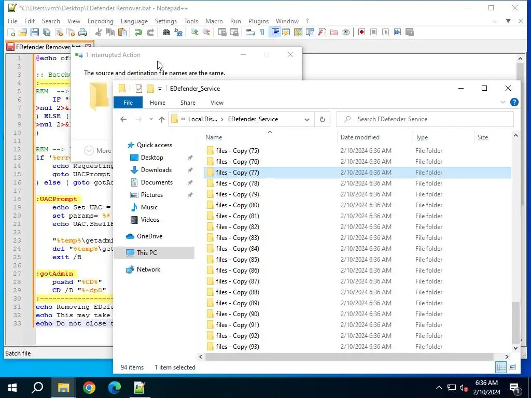Click Properties checkmark icon in title bar

pyautogui.click(x=139, y=89)
